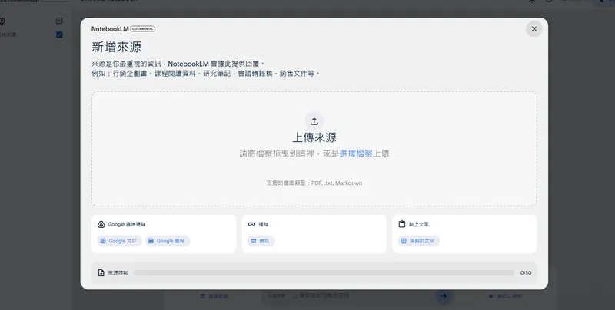Screen dimensions: 615x310
Task: Toggle the select-all-sources checkbox in the background sidebar
Action: tap(60, 35)
